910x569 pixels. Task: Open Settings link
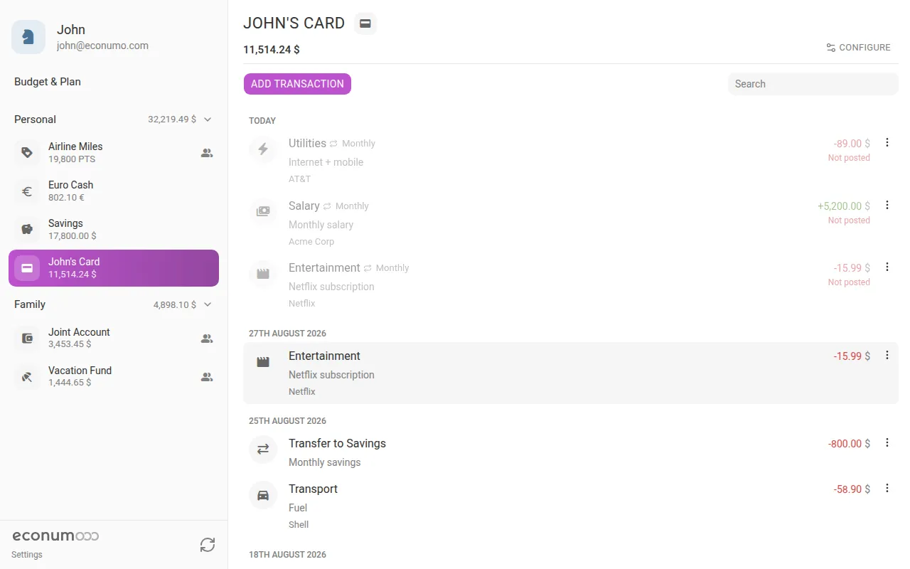(x=27, y=555)
